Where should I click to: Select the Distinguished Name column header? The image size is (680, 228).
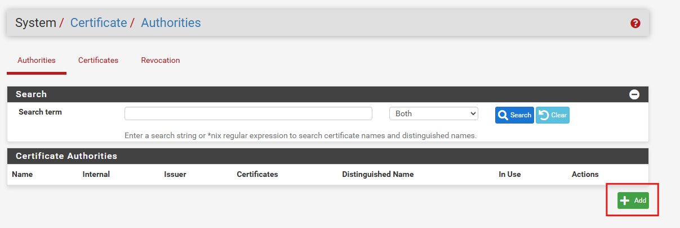(x=378, y=175)
